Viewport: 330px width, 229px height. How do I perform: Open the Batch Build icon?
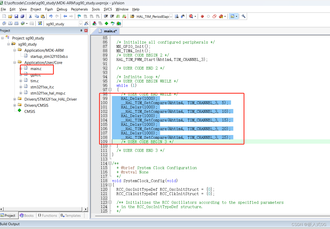tap(23, 23)
